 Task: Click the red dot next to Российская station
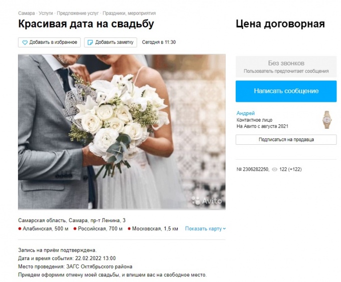pos(75,229)
